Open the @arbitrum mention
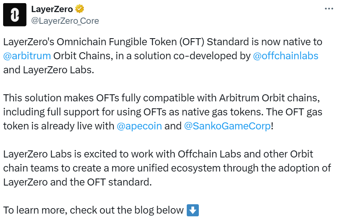338x221 pixels. click(x=27, y=56)
